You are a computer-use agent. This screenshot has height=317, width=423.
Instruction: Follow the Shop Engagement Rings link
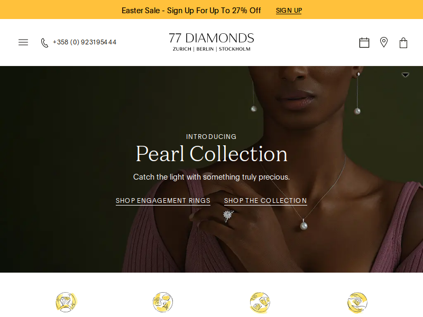(x=163, y=201)
